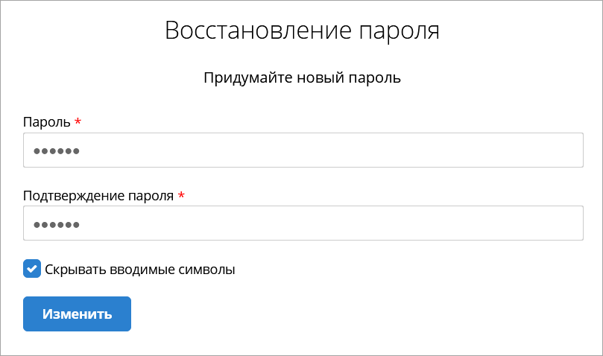603x356 pixels.
Task: Place cursor after the last dot in Пароль
Action: [81, 151]
